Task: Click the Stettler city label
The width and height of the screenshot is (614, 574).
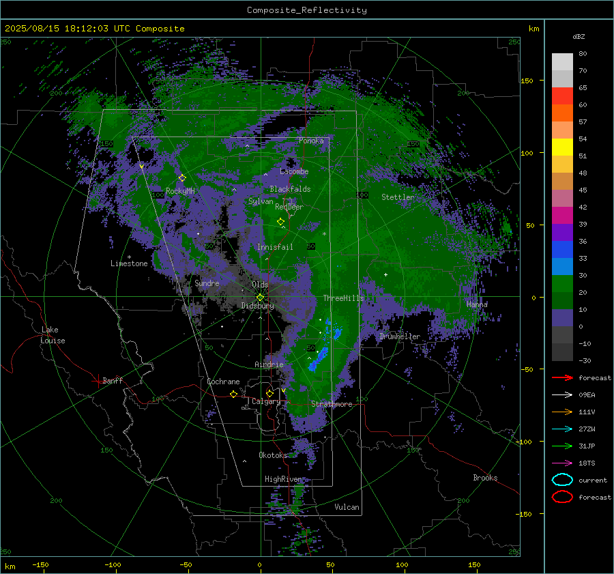Action: (x=398, y=197)
